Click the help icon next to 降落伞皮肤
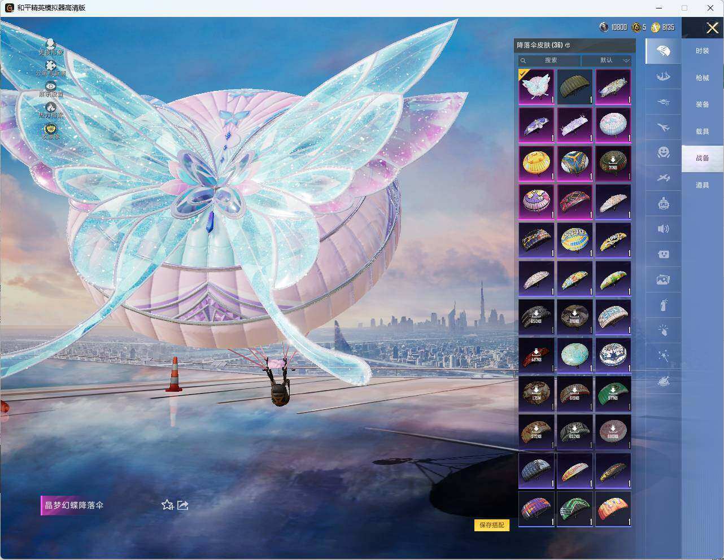The height and width of the screenshot is (560, 724). tap(568, 45)
